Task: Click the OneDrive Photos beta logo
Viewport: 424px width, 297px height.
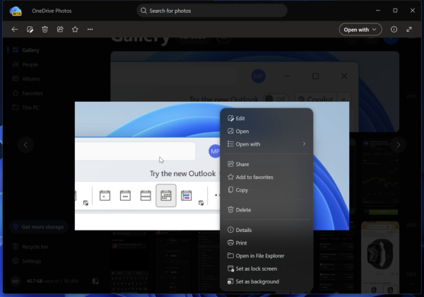Action: click(16, 11)
